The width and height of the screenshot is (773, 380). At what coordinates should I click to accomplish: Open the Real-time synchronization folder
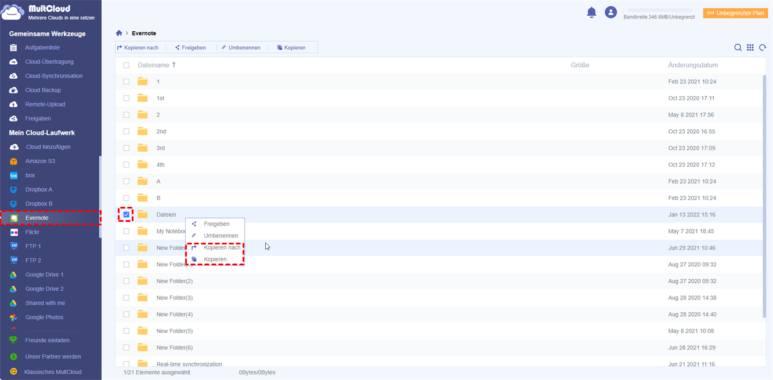coord(189,364)
